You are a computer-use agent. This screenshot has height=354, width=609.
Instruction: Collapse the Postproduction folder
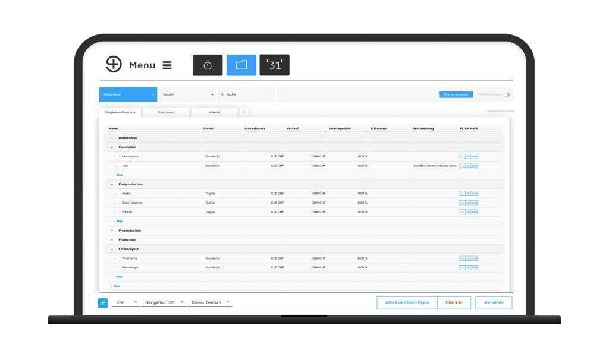point(112,184)
